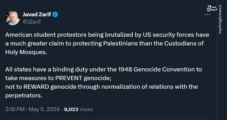This screenshot has width=227, height=120.
Task: Click the 3:16 PM timestamp
Action: [15, 109]
